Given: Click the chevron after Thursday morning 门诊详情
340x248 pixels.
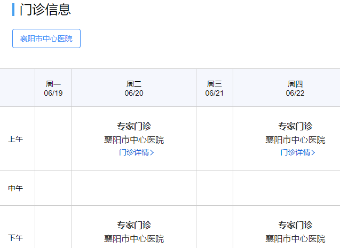Looking at the screenshot, I should coord(314,153).
